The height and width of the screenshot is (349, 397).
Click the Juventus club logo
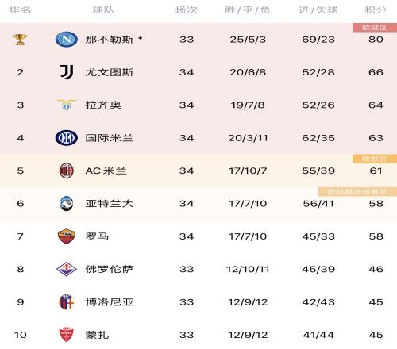click(67, 72)
